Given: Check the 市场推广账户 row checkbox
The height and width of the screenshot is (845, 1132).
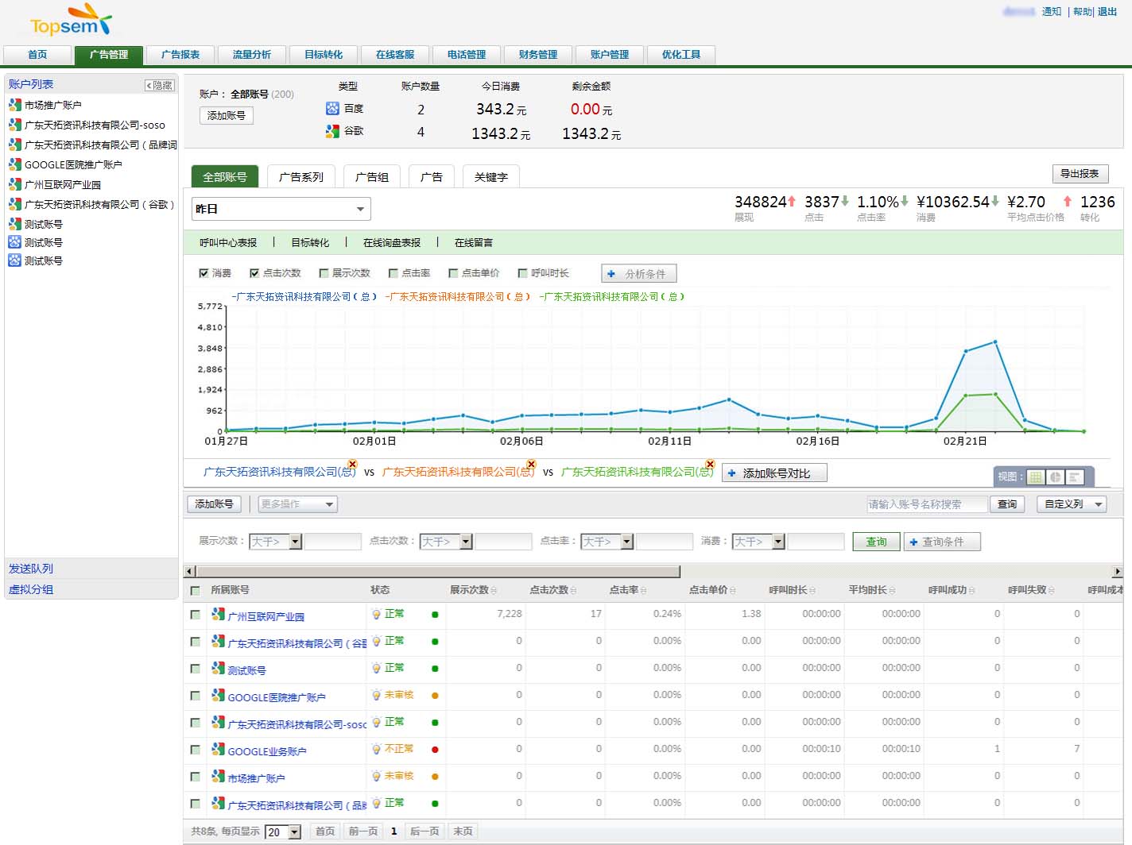Looking at the screenshot, I should [x=195, y=777].
